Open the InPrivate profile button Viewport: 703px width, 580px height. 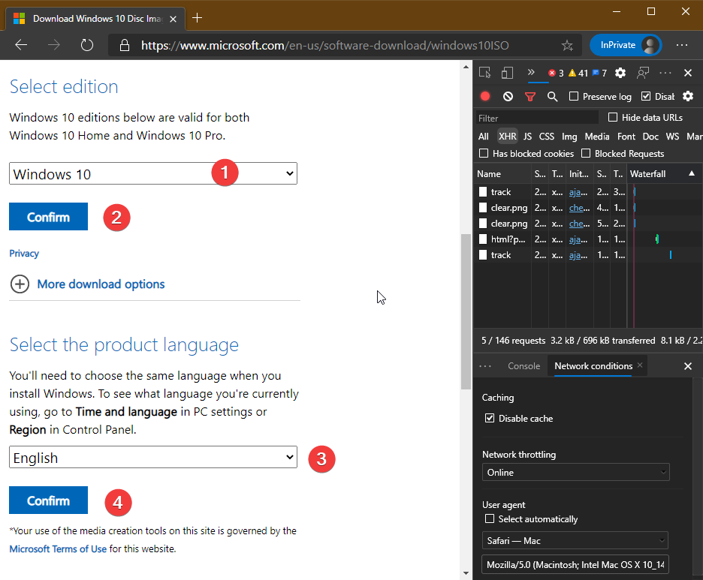(625, 45)
